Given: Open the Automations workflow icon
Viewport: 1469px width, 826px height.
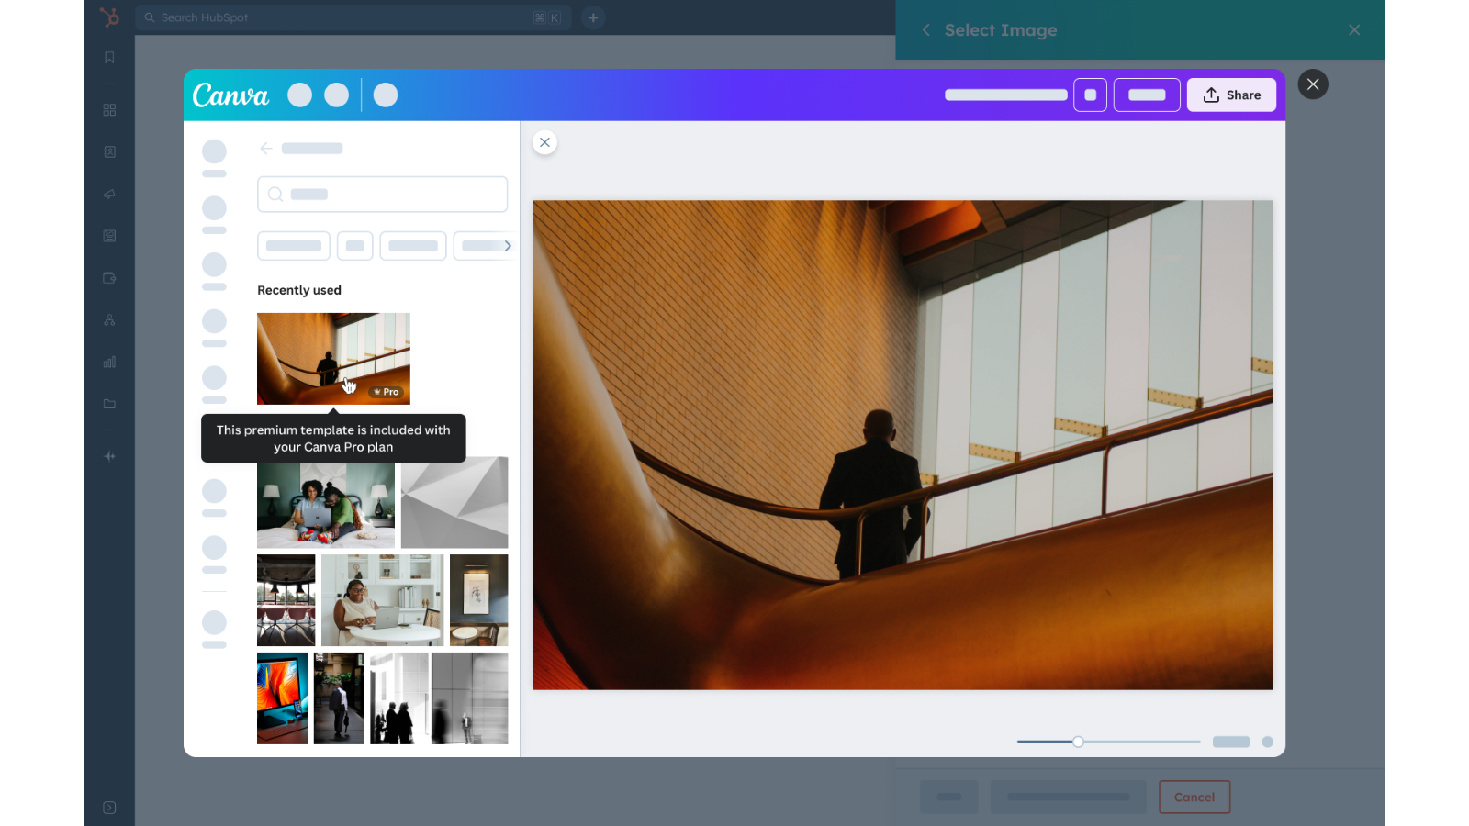Looking at the screenshot, I should (x=109, y=319).
